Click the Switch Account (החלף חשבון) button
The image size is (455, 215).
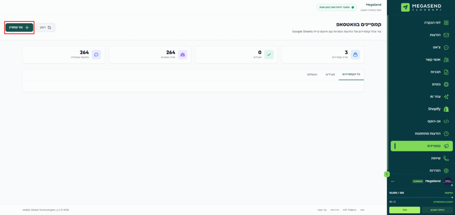[437, 210]
